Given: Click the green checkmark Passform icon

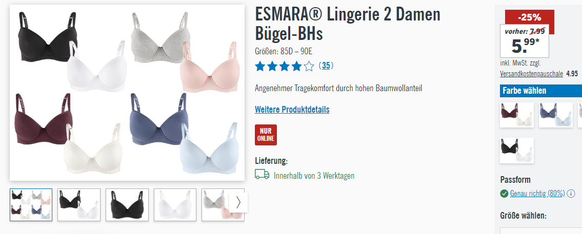Looking at the screenshot, I should 504,194.
